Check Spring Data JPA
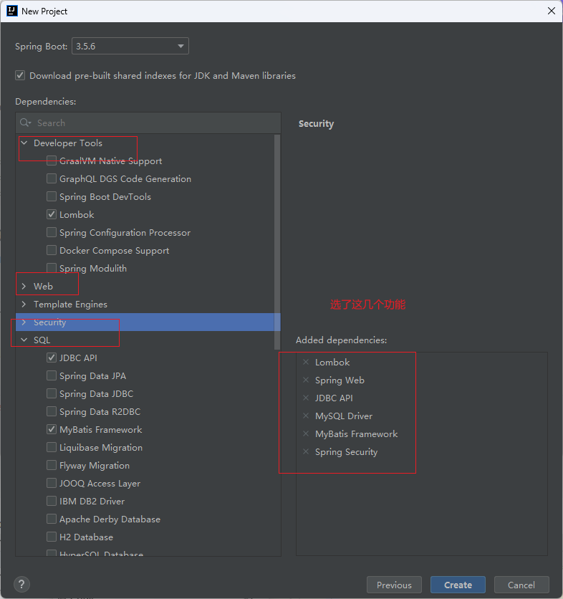563x599 pixels. point(52,376)
